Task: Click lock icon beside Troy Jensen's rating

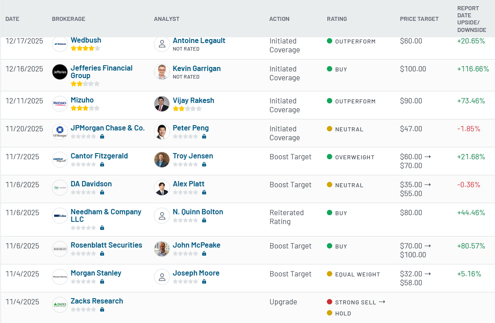Action: pyautogui.click(x=204, y=164)
